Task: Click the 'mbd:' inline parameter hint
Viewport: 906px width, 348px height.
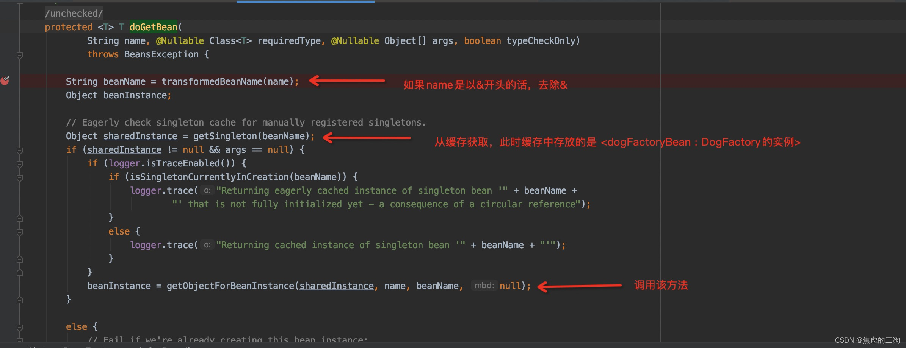Action: pyautogui.click(x=484, y=286)
